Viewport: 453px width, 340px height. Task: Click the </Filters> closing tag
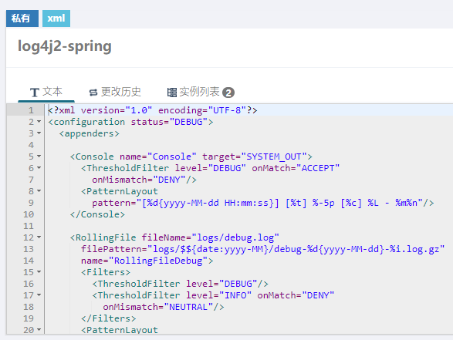click(x=109, y=318)
